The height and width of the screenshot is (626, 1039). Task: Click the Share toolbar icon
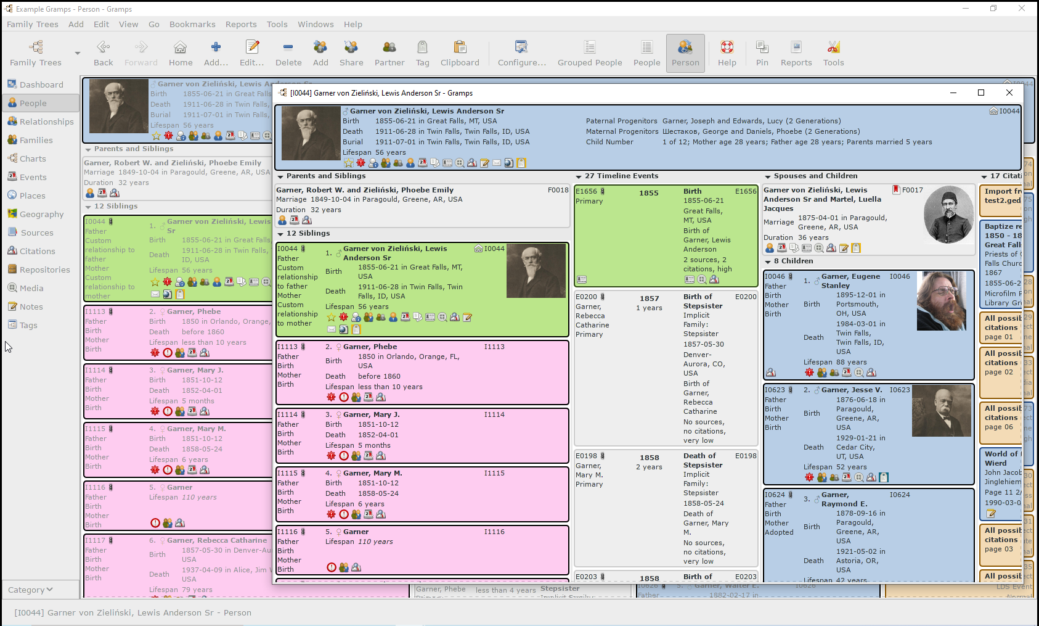tap(351, 54)
